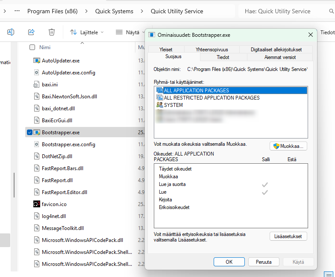Select the FastReport.Bars.dll file icon
Image resolution: width=335 pixels, height=277 pixels.
[x=37, y=168]
